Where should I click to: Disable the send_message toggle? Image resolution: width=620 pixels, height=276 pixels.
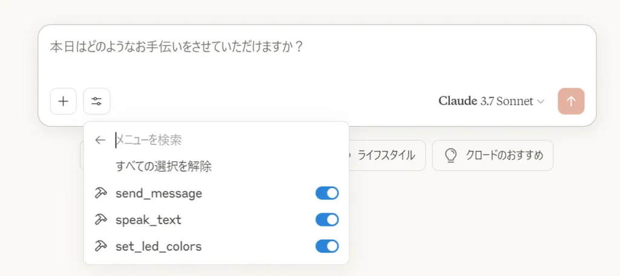pos(327,193)
